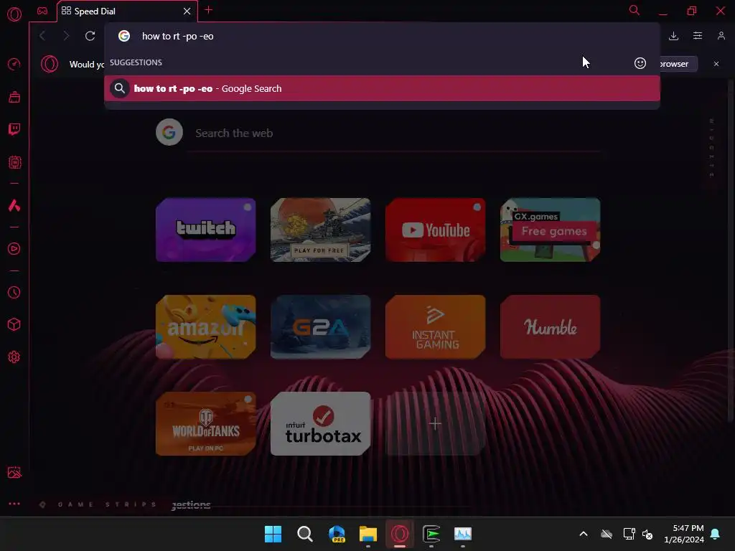735x551 pixels.
Task: Open the Windows Start menu
Action: click(273, 534)
